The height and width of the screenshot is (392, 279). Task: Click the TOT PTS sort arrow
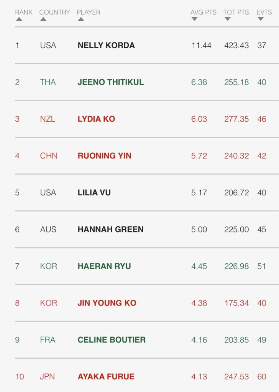coord(227,19)
